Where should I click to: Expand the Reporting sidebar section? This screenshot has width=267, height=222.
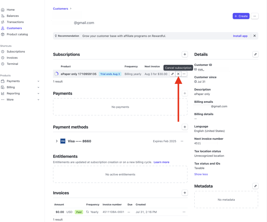pos(39,94)
